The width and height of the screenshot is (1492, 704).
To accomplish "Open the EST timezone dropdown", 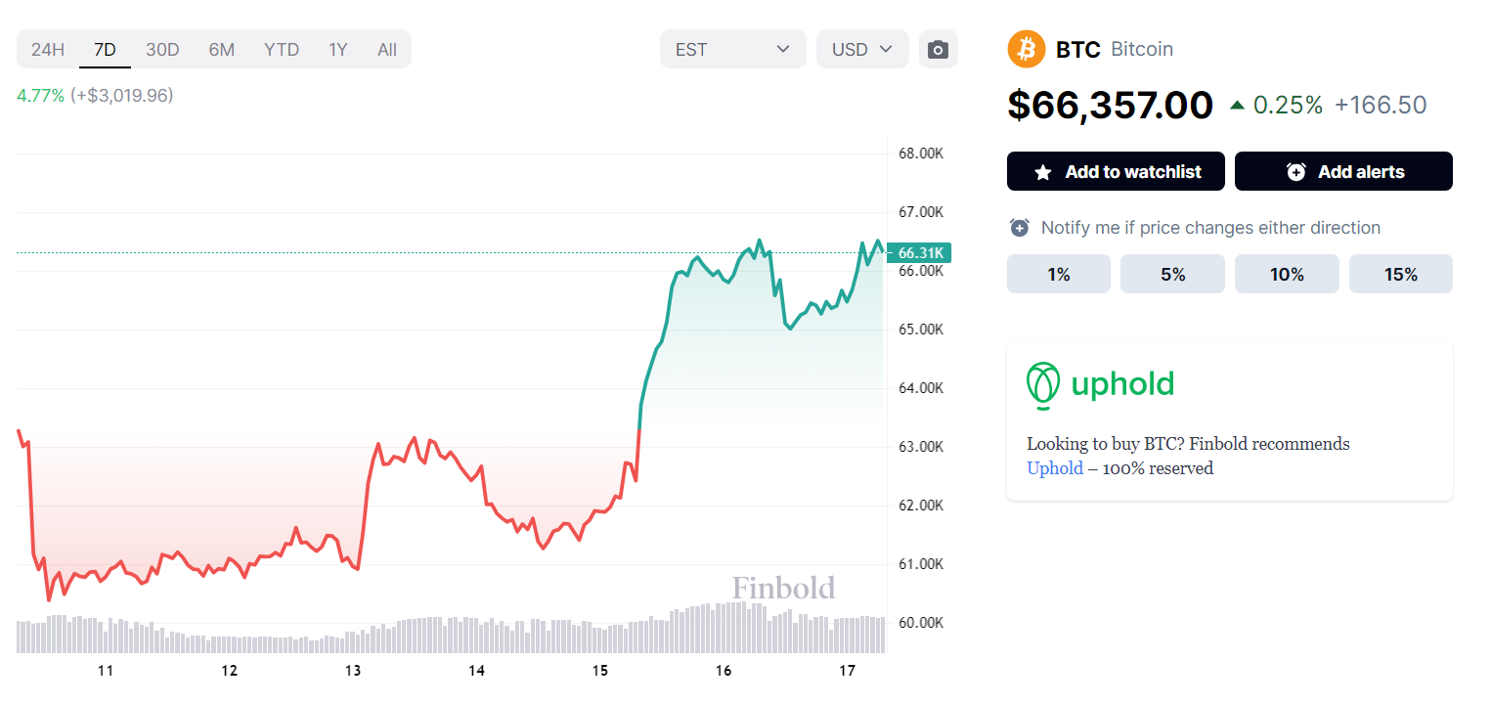I will (732, 49).
